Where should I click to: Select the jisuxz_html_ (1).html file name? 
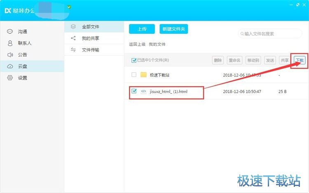[x=169, y=92]
